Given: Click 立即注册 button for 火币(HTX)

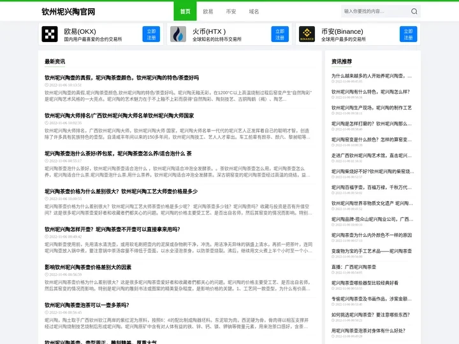Looking at the screenshot, I should [280, 34].
